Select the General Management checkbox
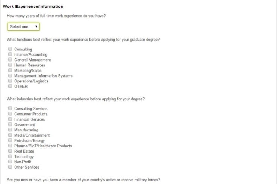The image size is (277, 184). point(10,60)
